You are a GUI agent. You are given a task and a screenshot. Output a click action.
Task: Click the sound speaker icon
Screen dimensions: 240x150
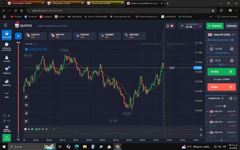coord(9,121)
